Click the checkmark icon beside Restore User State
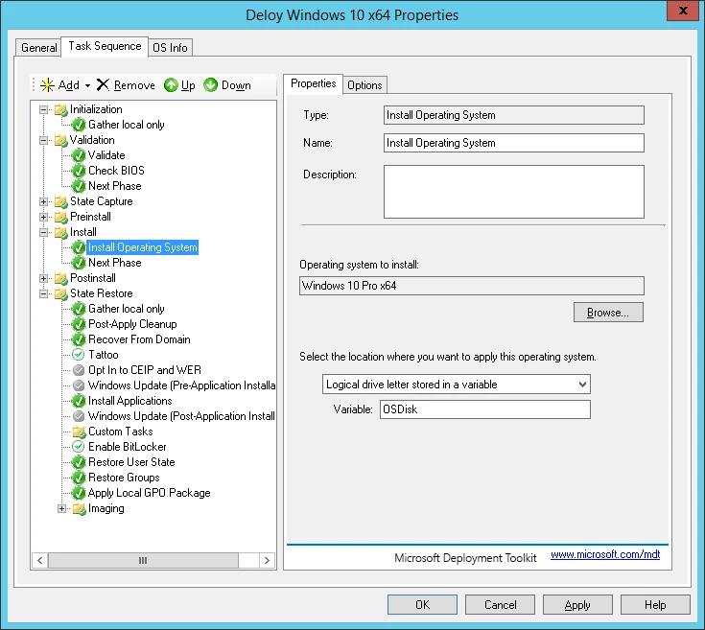 pyautogui.click(x=79, y=462)
